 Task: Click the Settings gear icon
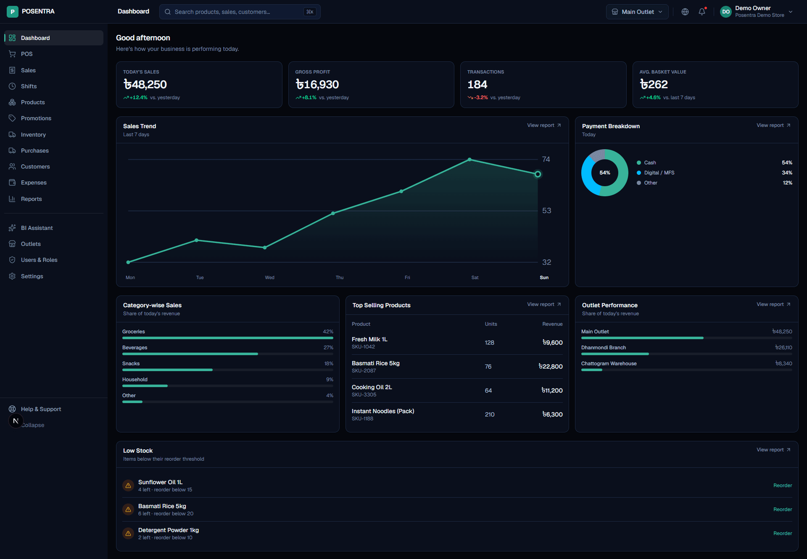(12, 276)
